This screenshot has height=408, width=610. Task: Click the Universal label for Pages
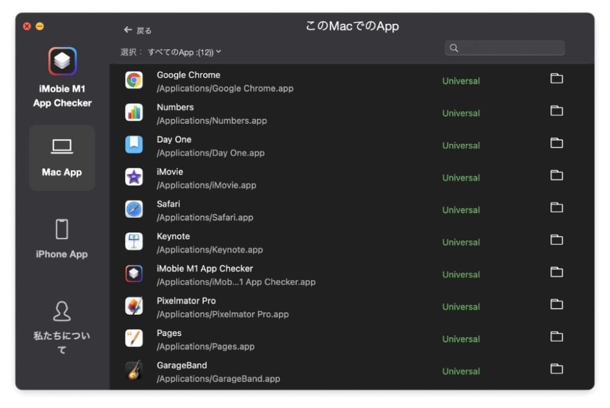pos(461,339)
